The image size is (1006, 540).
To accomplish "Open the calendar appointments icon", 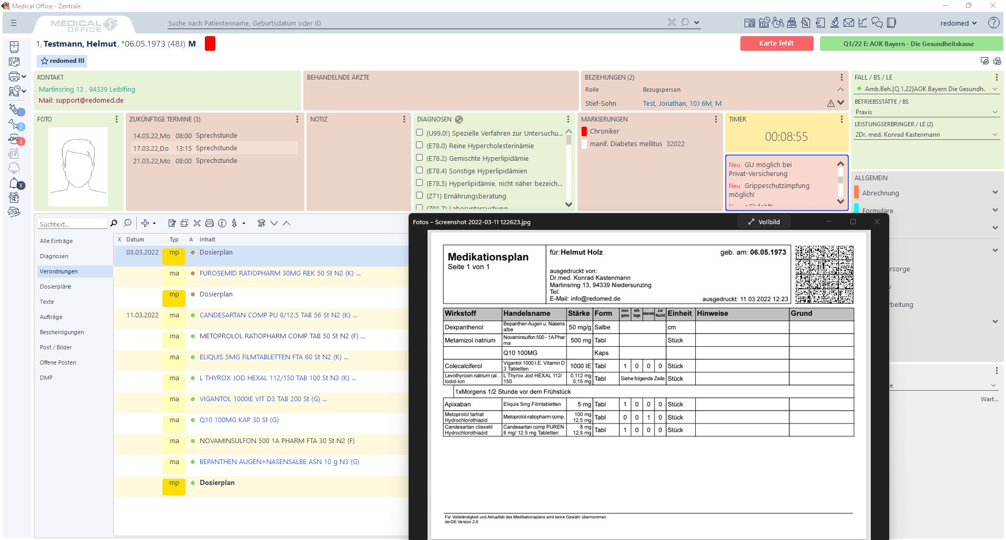I will [x=764, y=23].
